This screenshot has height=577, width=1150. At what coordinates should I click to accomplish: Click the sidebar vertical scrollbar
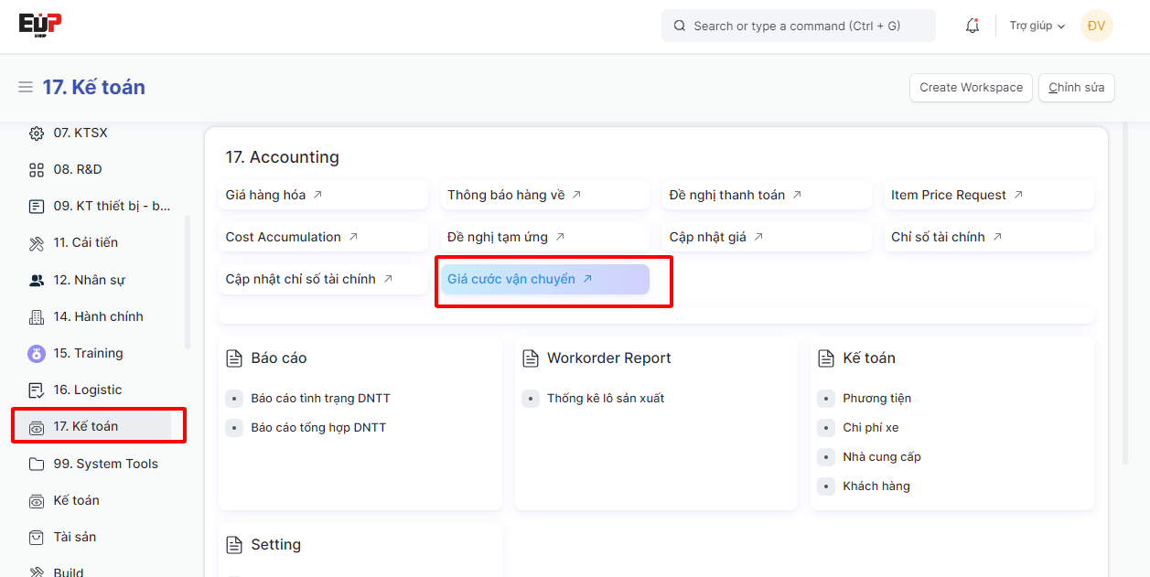pyautogui.click(x=188, y=282)
